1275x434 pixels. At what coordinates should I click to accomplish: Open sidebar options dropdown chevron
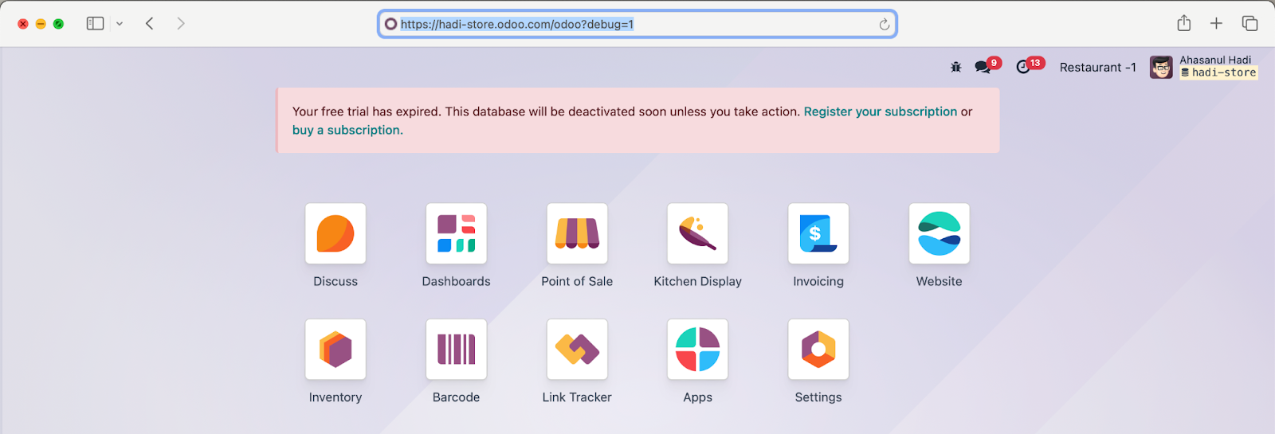(120, 24)
